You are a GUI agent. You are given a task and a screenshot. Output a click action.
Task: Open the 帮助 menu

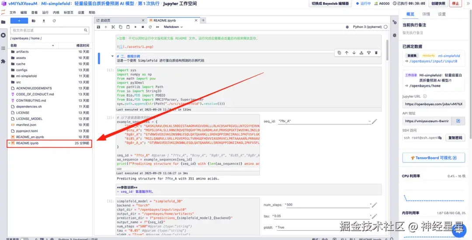point(92,13)
